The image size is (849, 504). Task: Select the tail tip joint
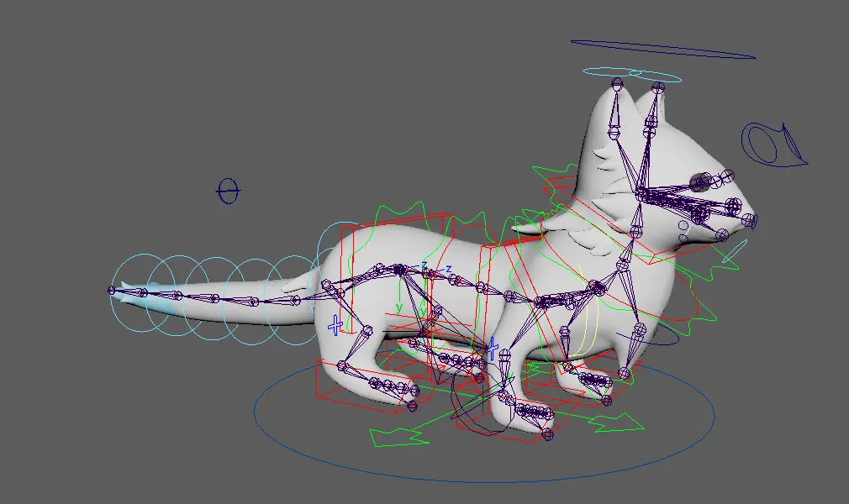point(111,290)
